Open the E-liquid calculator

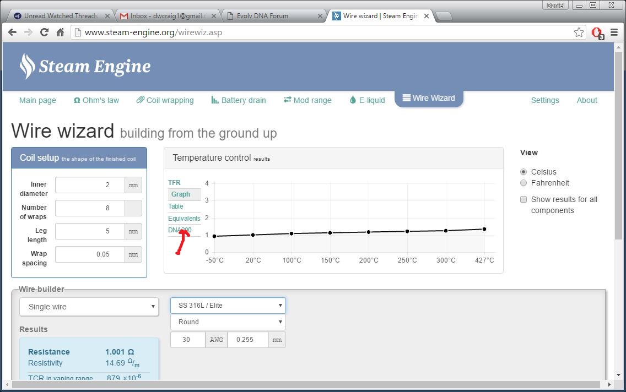click(367, 100)
